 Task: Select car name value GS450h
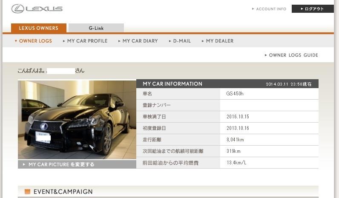pyautogui.click(x=235, y=94)
